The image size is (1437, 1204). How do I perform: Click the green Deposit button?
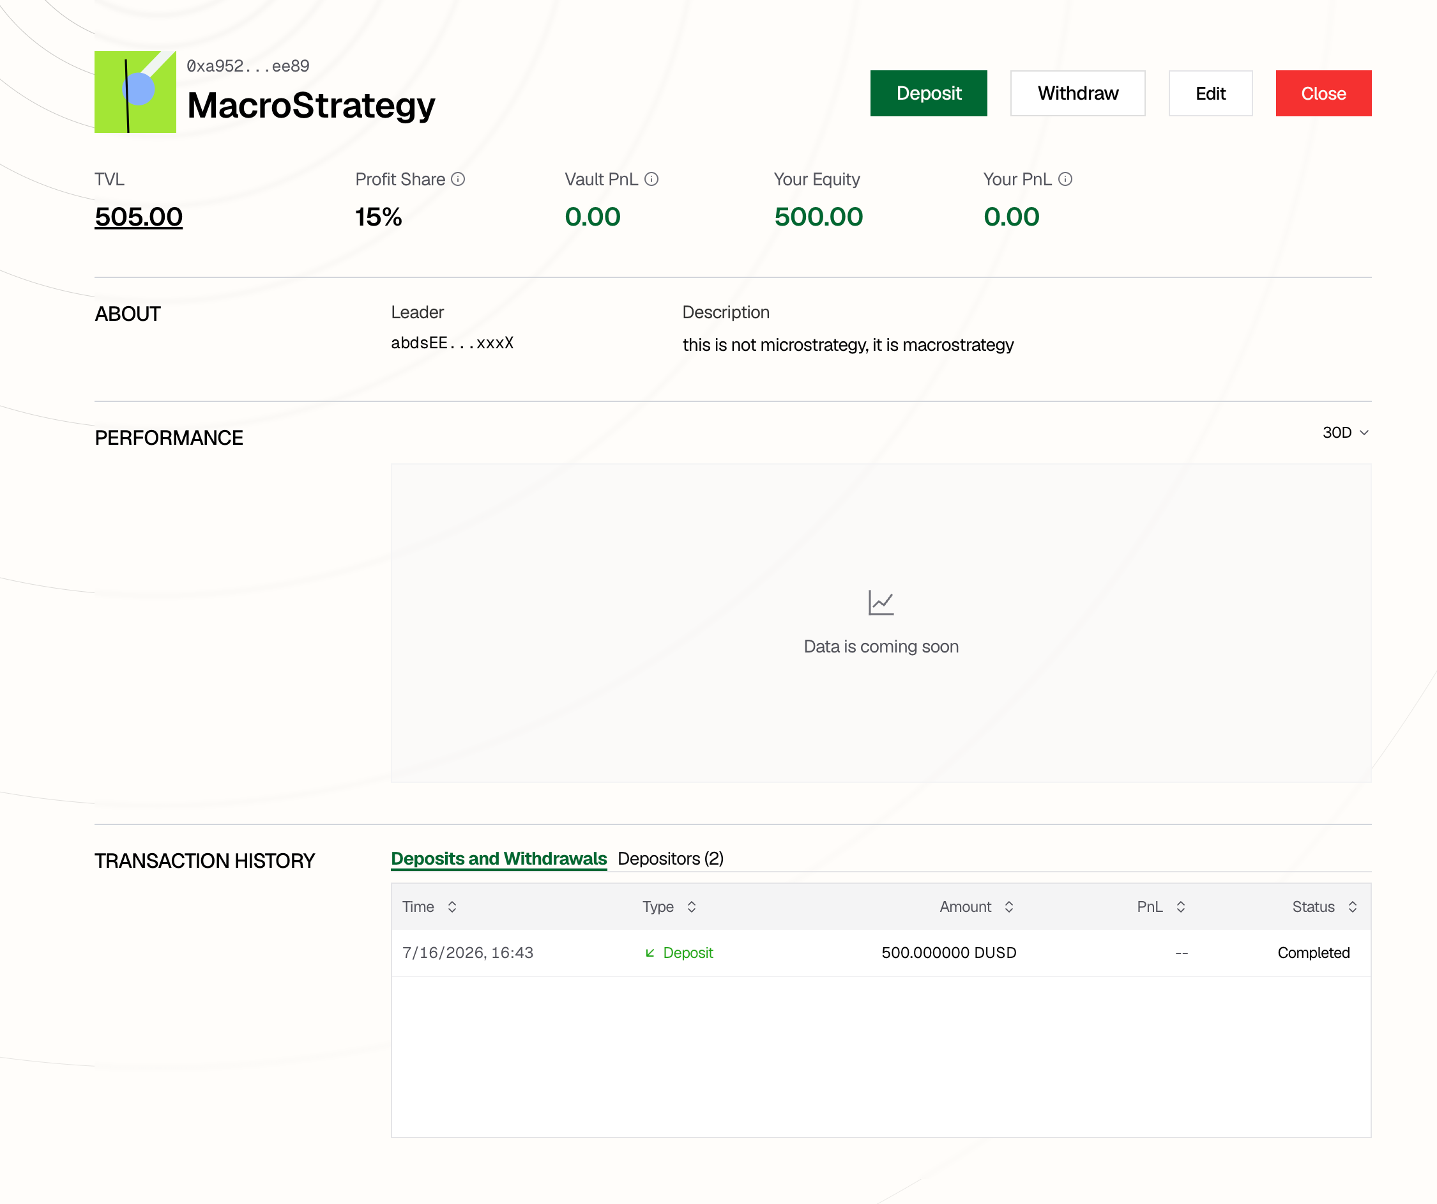[929, 93]
